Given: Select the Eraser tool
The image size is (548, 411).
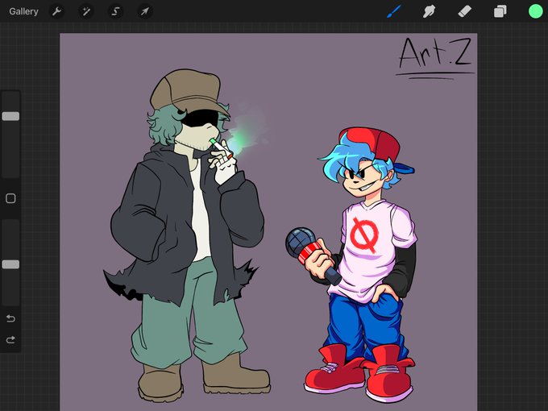Looking at the screenshot, I should pos(464,11).
